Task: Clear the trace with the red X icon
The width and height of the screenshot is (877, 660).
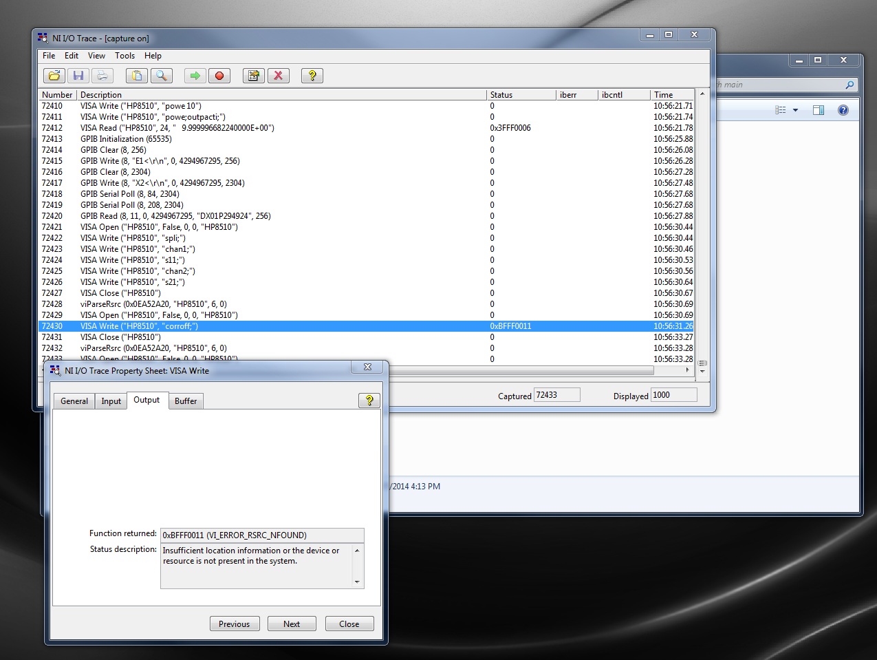Action: 278,76
